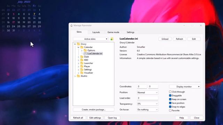The height and width of the screenshot is (125, 223).
Task: Click the green add-skin icon beside Active skins
Action: click(x=112, y=39)
